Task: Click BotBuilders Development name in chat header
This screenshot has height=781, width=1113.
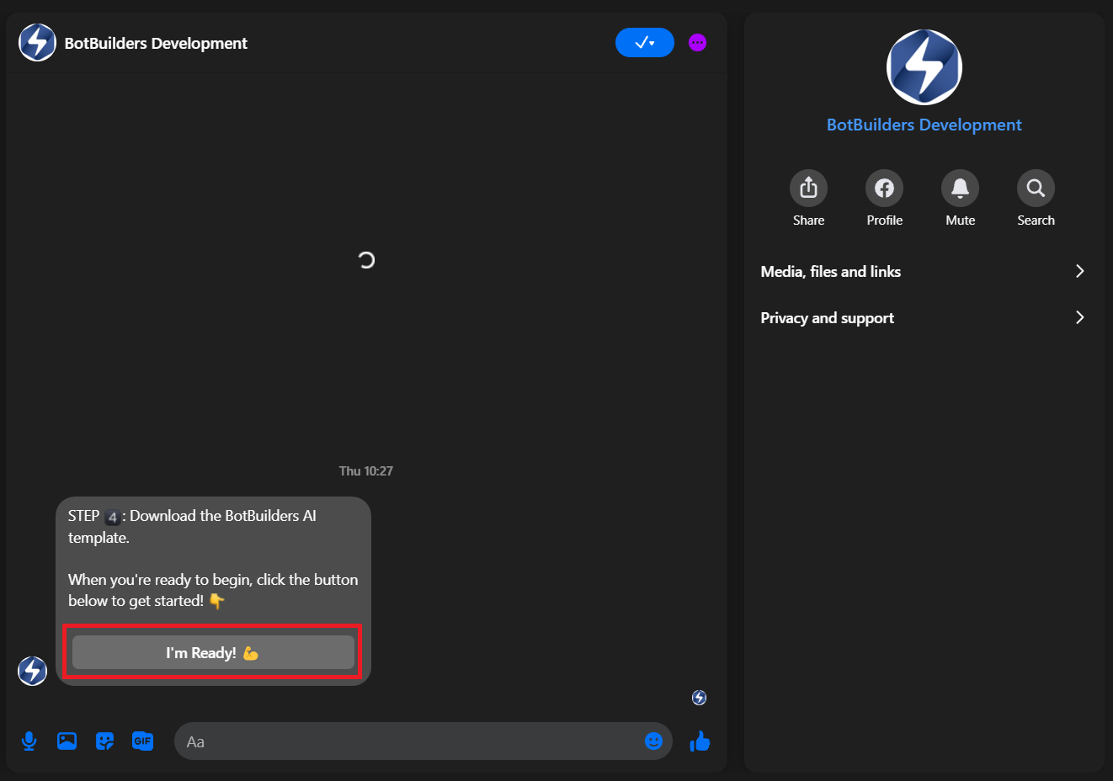Action: coord(156,43)
